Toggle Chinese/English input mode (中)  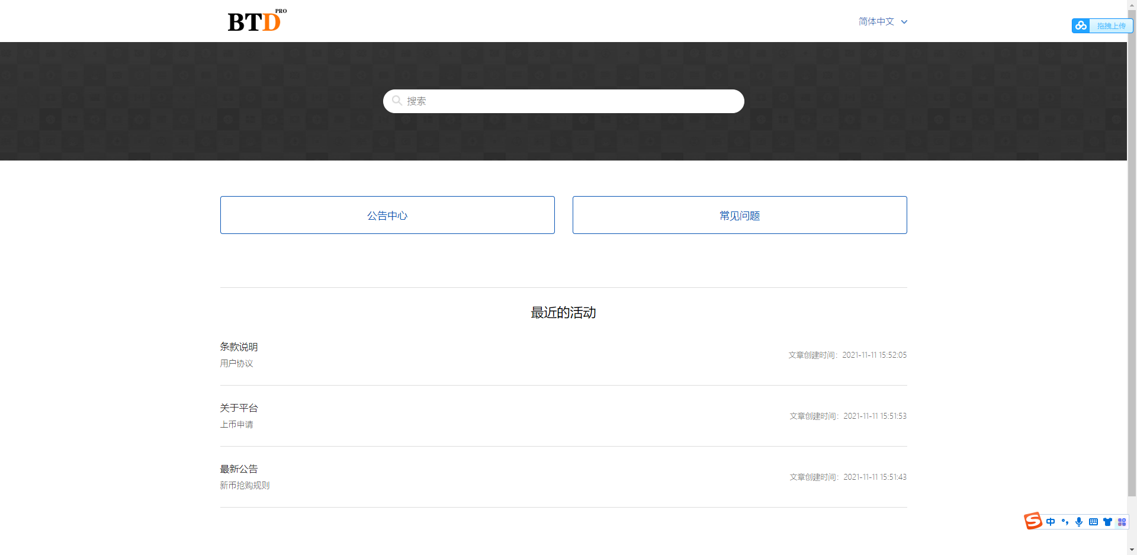point(1051,522)
